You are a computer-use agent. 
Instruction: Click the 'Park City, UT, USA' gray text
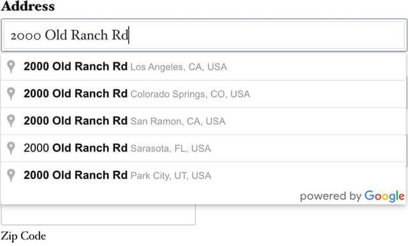[171, 176]
